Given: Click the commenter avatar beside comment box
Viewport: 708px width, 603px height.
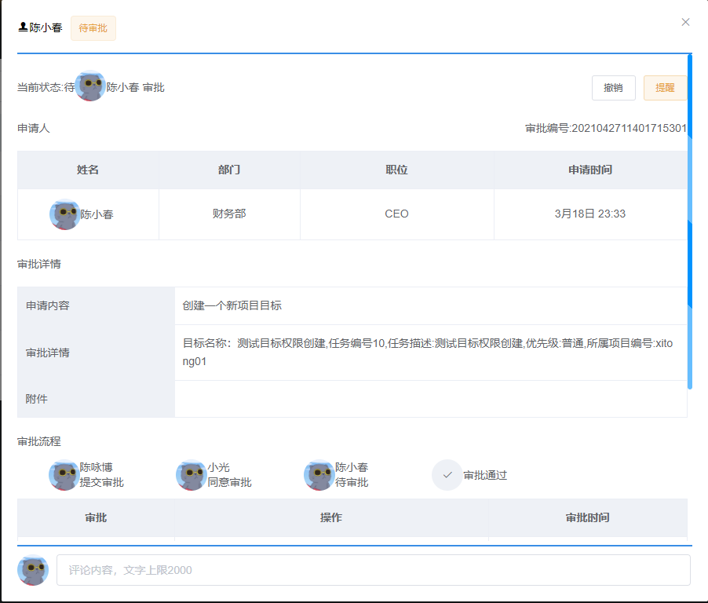Looking at the screenshot, I should point(33,570).
